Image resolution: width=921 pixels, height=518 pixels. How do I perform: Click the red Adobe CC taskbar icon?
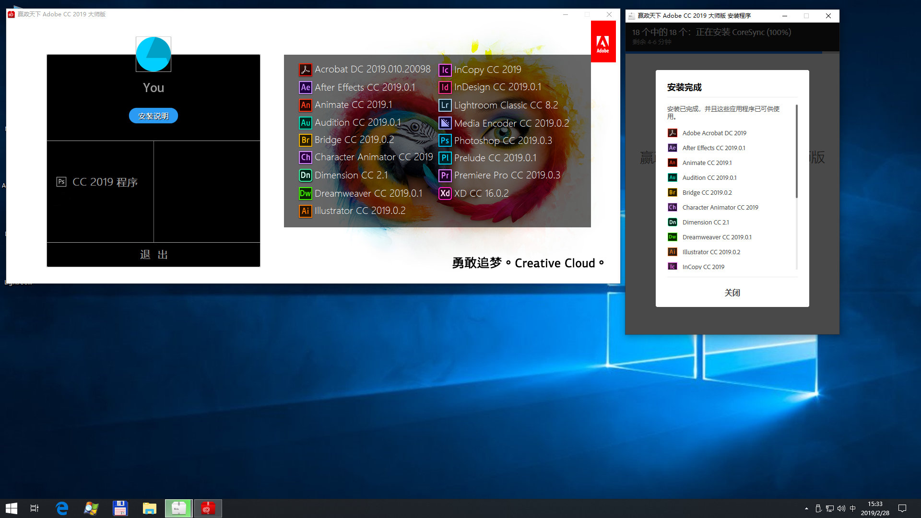pyautogui.click(x=208, y=508)
